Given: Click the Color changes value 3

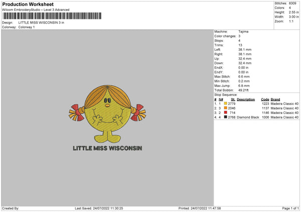Looking at the screenshot, I should point(239,36).
